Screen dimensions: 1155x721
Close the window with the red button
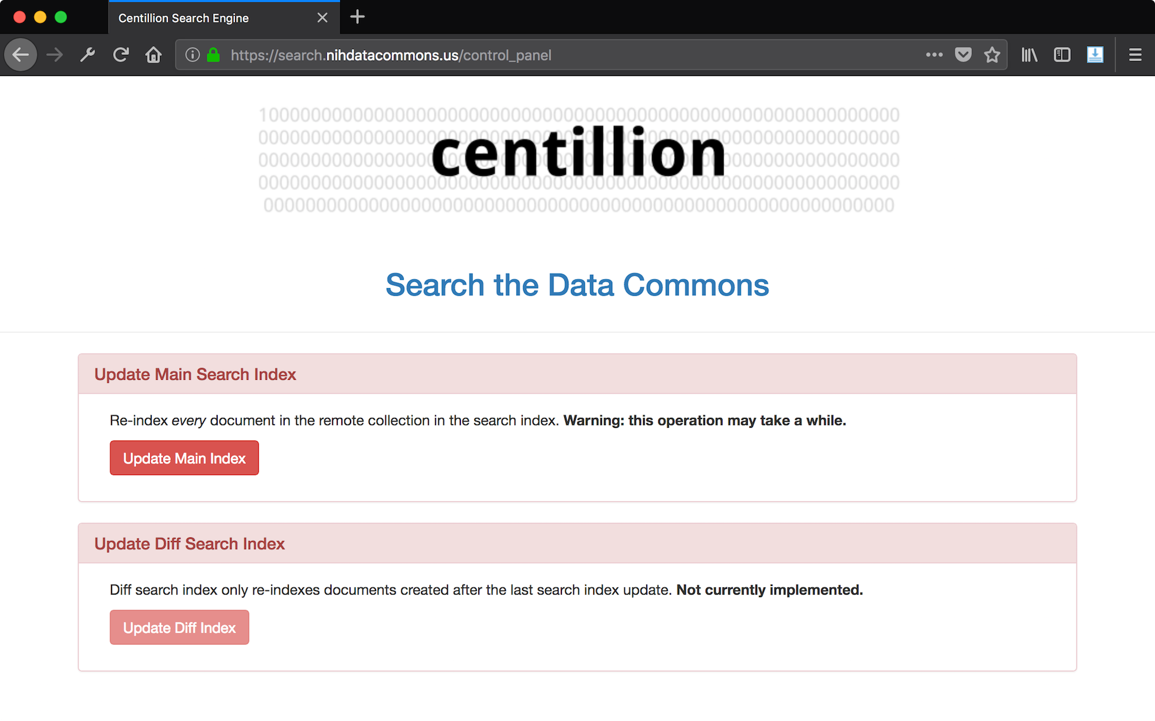click(20, 17)
